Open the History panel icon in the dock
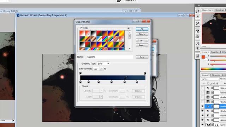Image resolution: width=226 pixels, height=127 pixels. click(x=197, y=11)
